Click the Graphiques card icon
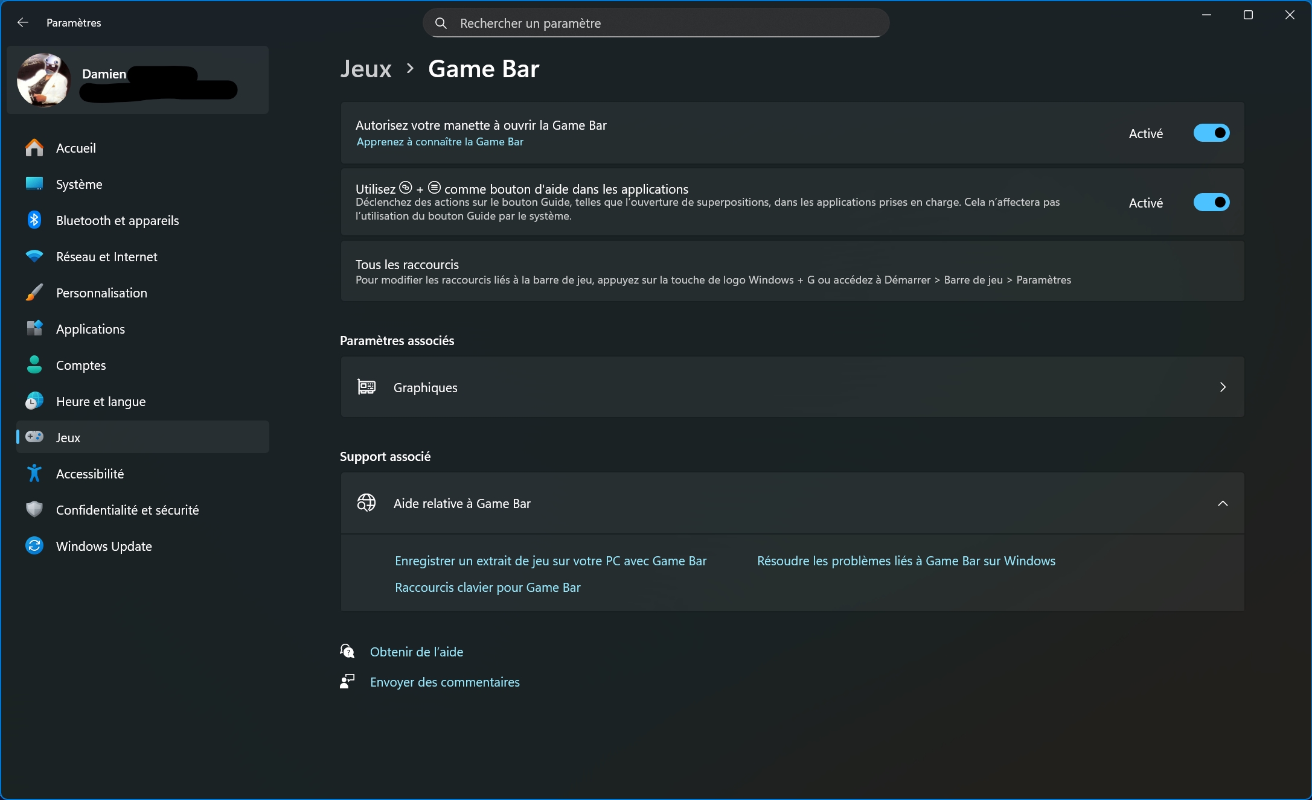 click(x=366, y=387)
